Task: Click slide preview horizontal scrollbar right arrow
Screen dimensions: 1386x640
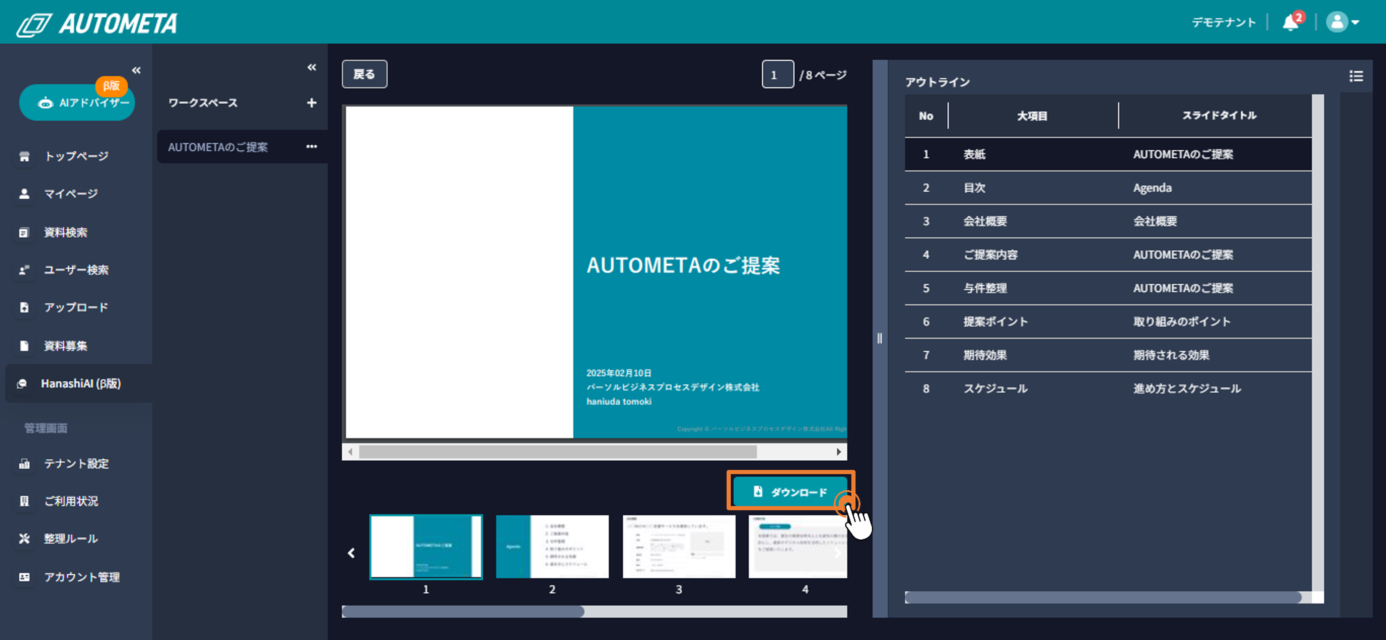Action: pyautogui.click(x=839, y=452)
